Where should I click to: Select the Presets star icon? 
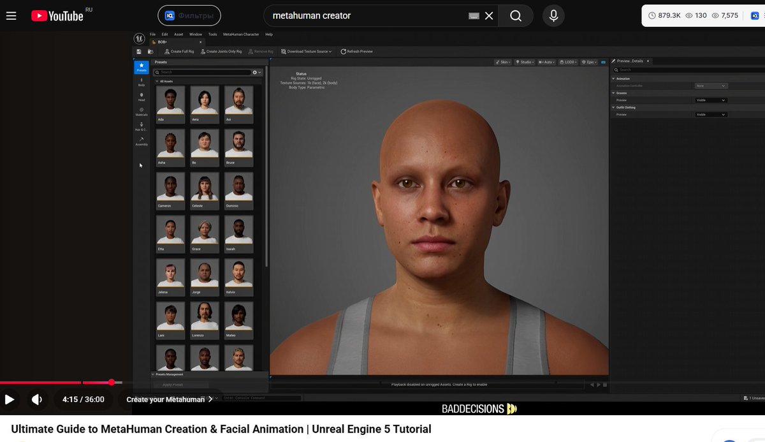click(142, 66)
